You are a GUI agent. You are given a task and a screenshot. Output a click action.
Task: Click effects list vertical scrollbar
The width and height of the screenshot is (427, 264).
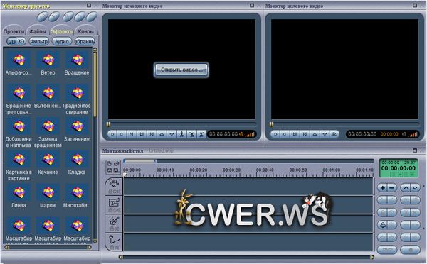[95, 145]
